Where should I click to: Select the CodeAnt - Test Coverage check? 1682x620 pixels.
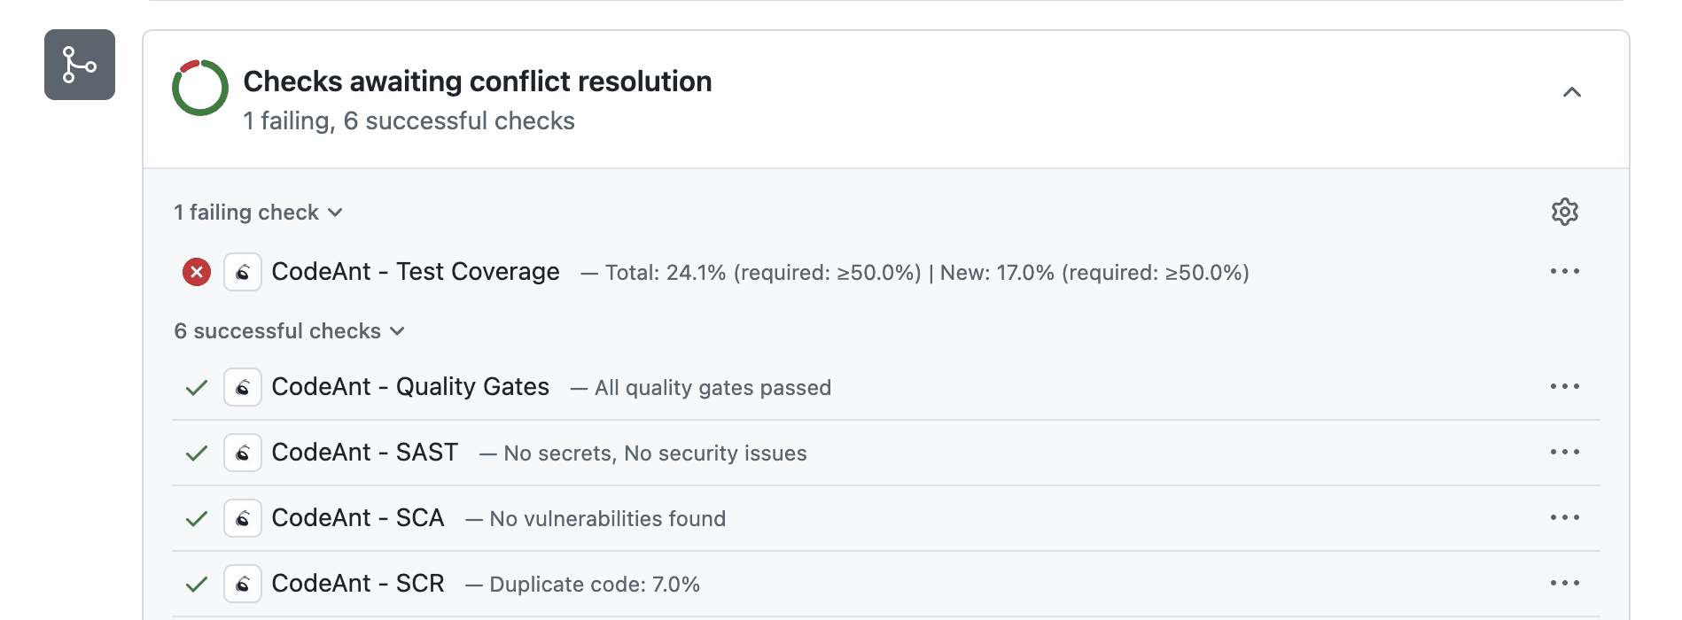[x=416, y=272]
